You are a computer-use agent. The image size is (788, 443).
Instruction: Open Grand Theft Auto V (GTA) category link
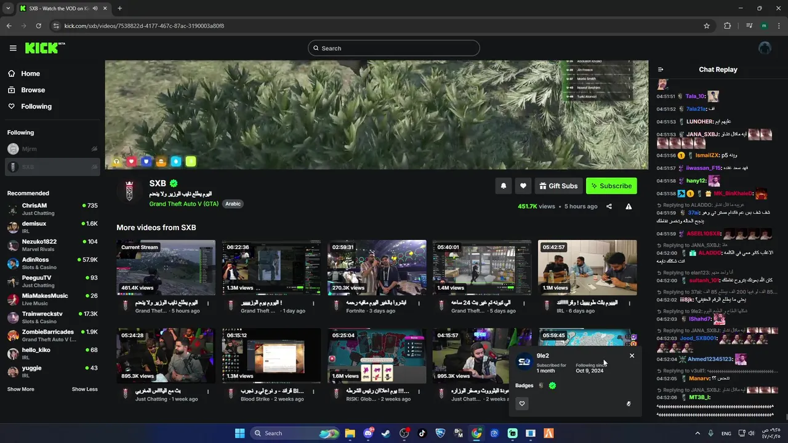coord(183,204)
